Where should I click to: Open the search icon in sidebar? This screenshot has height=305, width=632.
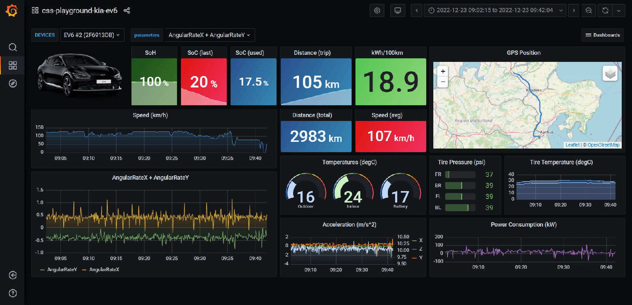click(x=13, y=47)
